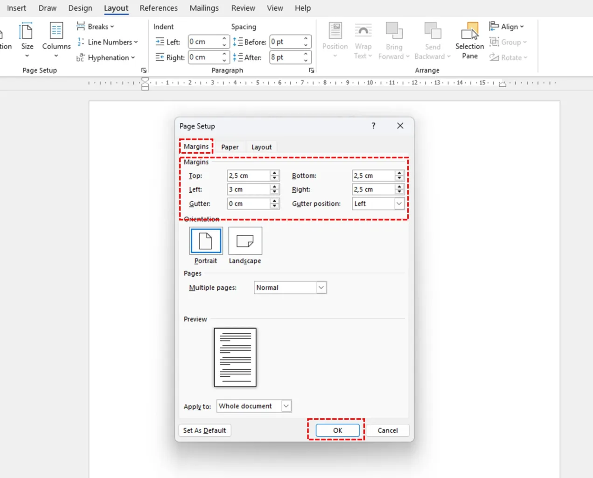The width and height of the screenshot is (593, 478).
Task: Click OK to confirm page setup
Action: [337, 430]
